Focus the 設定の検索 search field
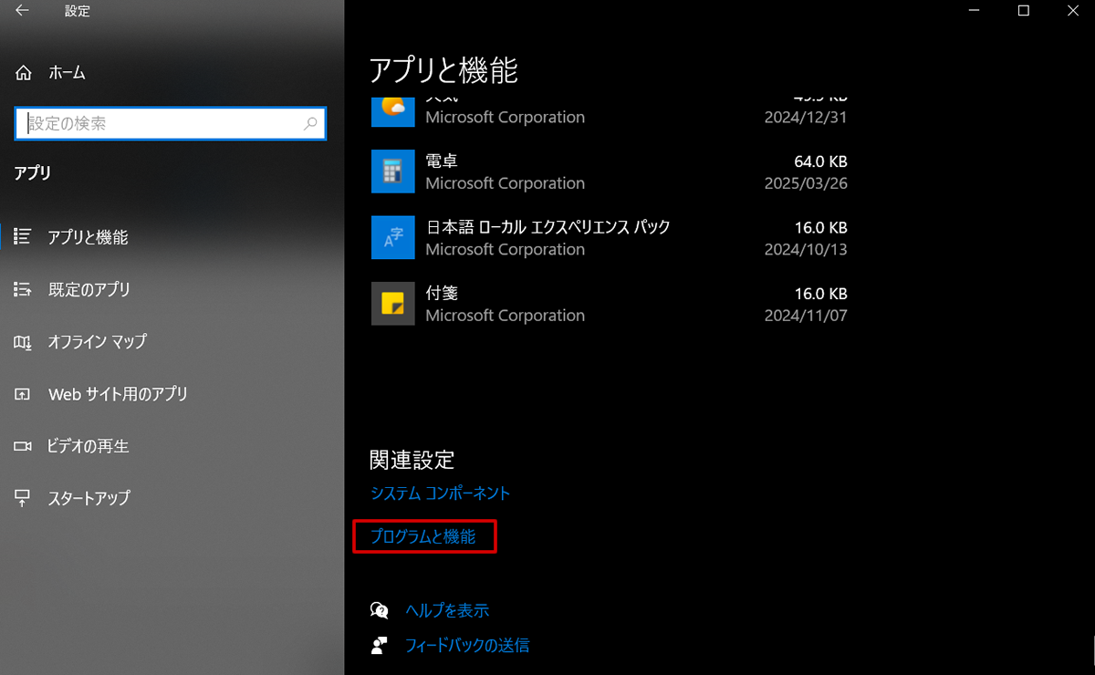Screen dimensions: 1095x675 click(x=160, y=123)
